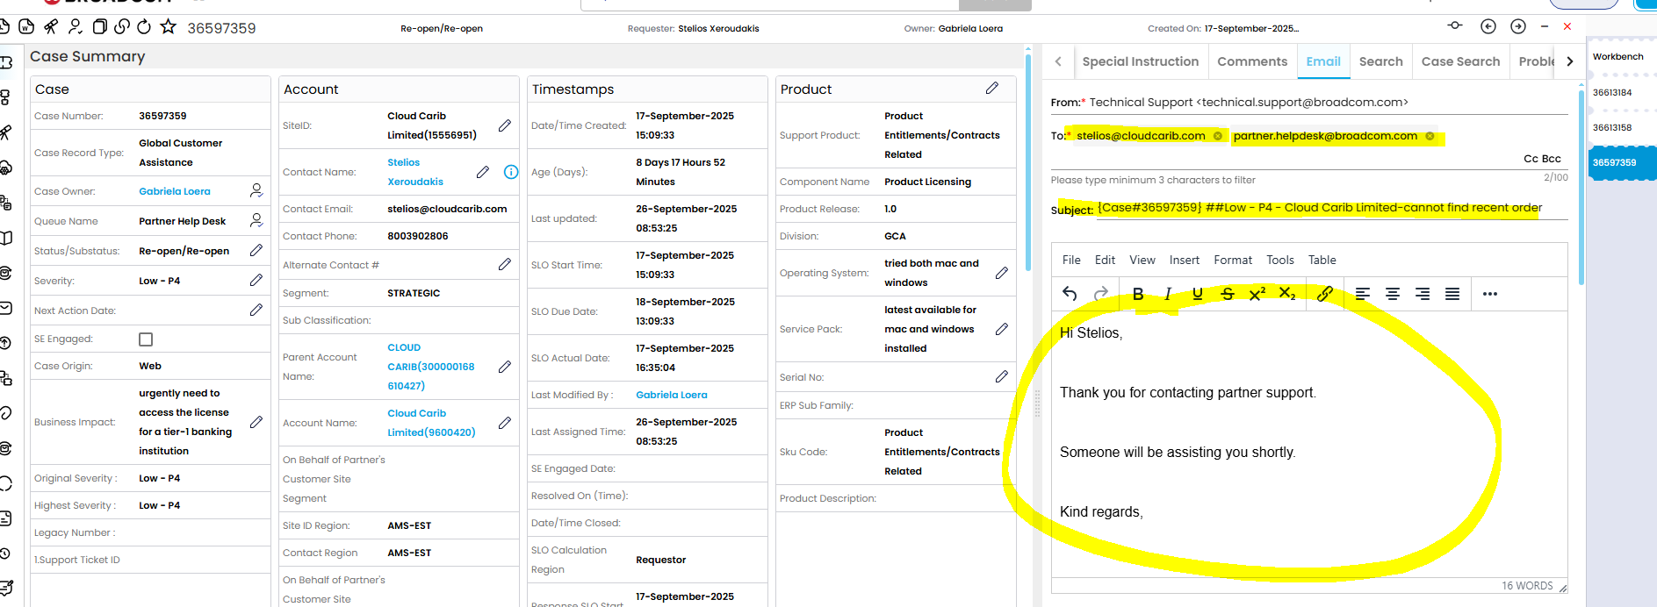The height and width of the screenshot is (607, 1657).
Task: Toggle bold formatting in email
Action: pos(1138,294)
